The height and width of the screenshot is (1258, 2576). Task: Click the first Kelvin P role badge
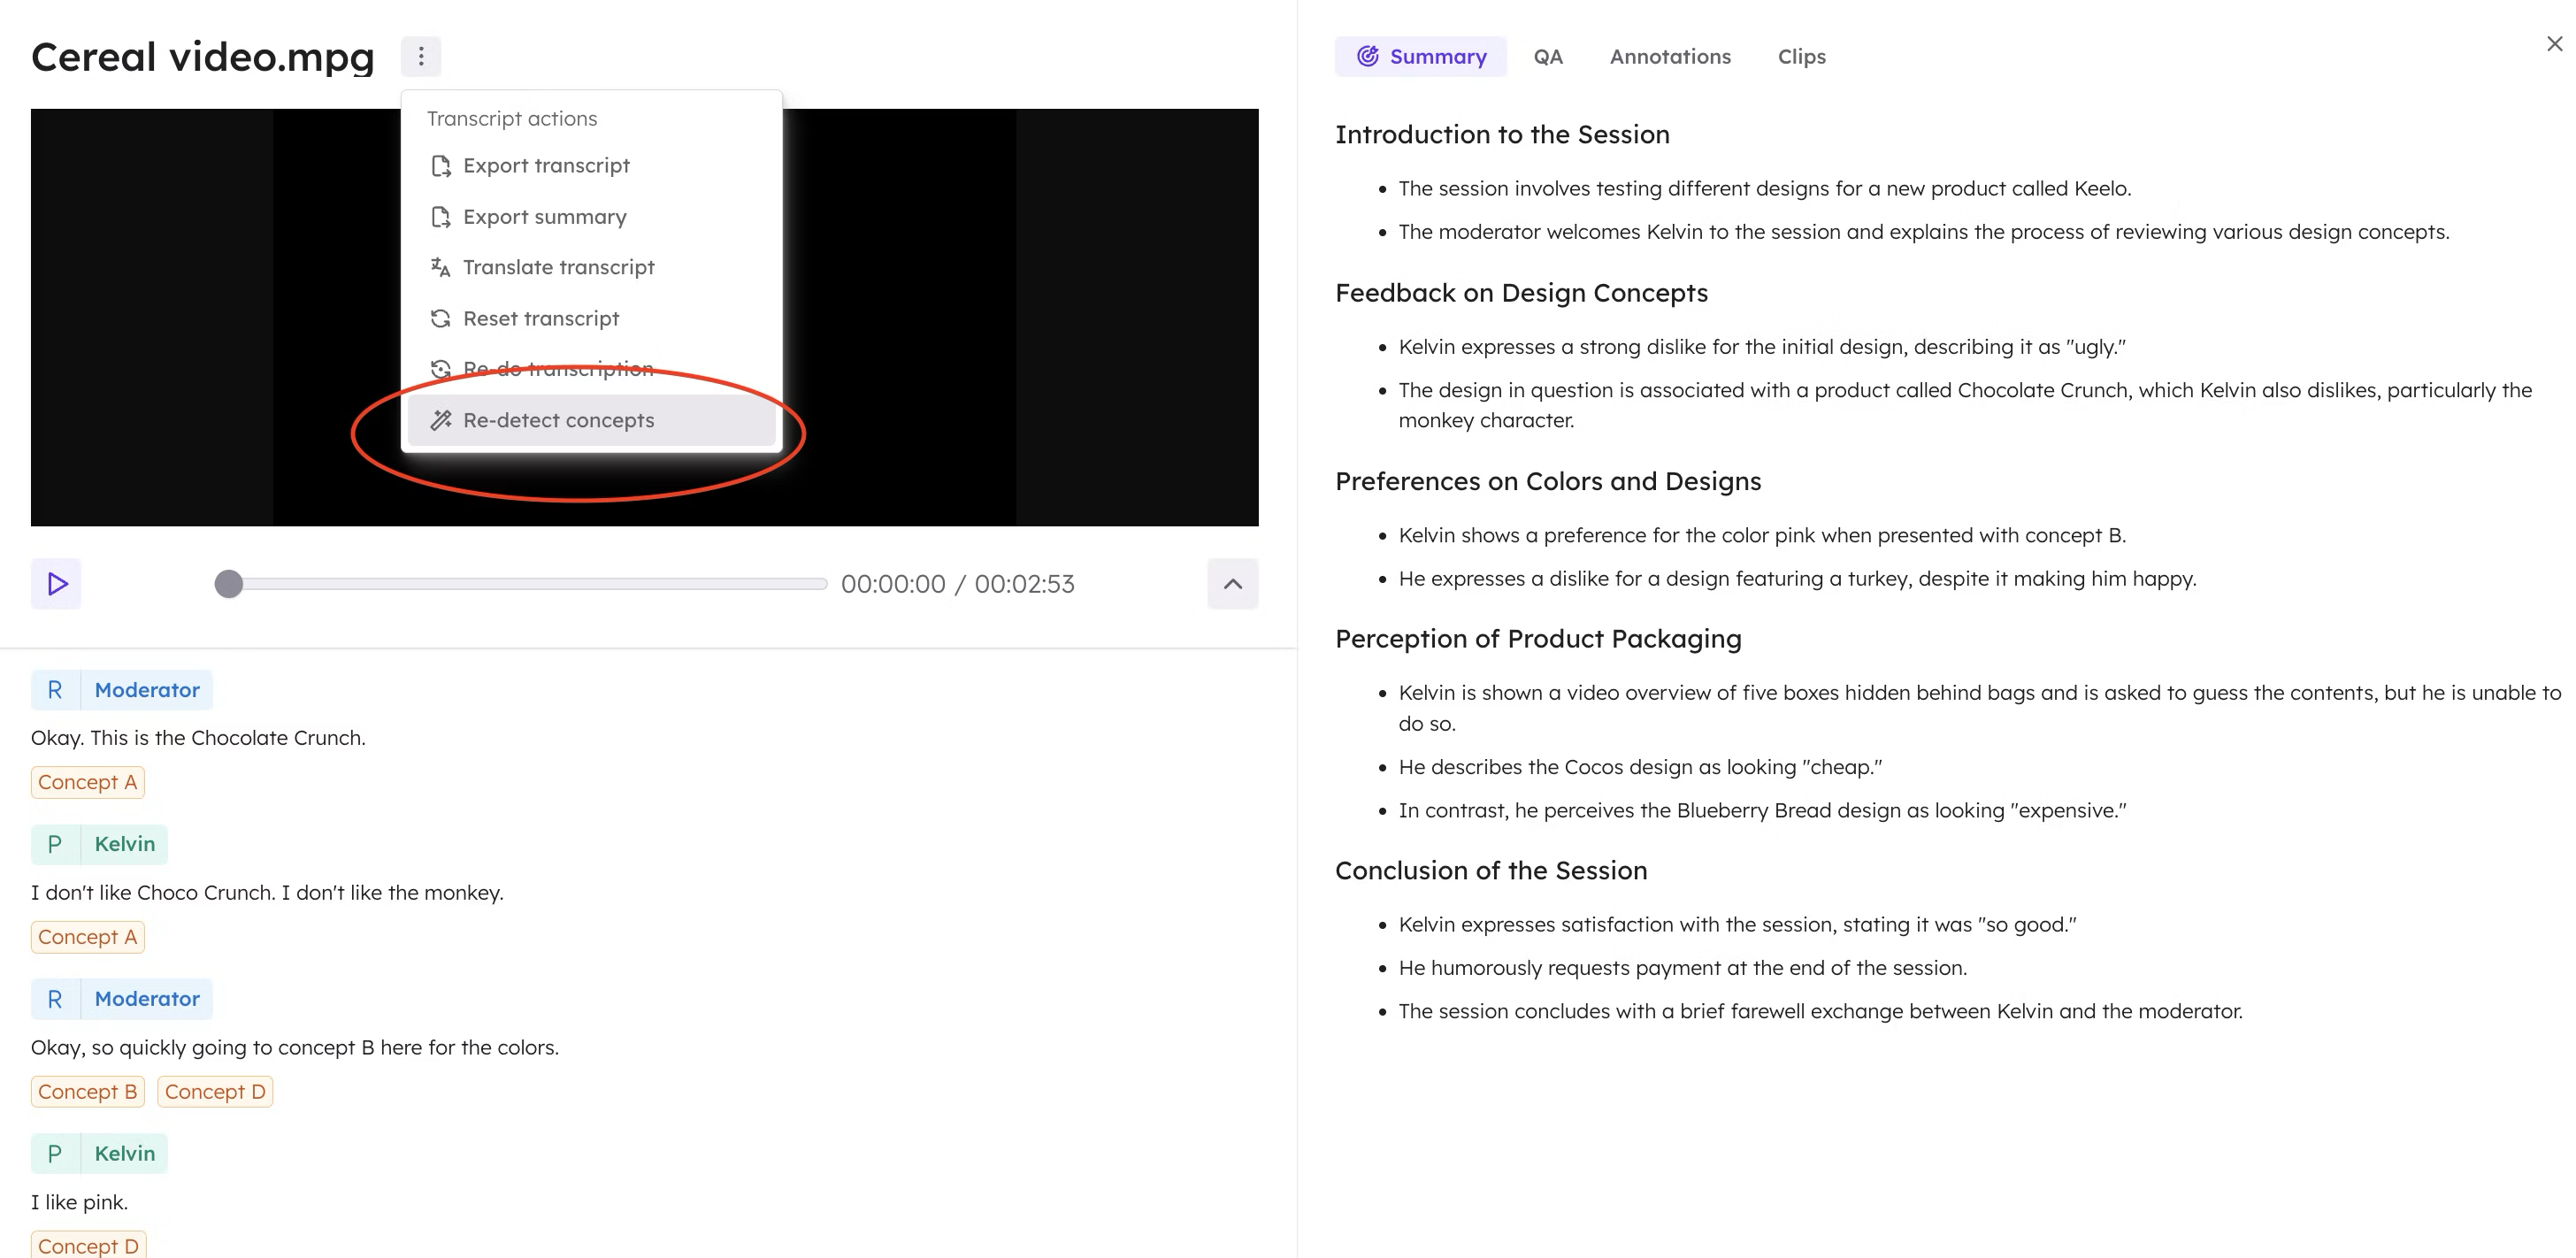tap(55, 844)
